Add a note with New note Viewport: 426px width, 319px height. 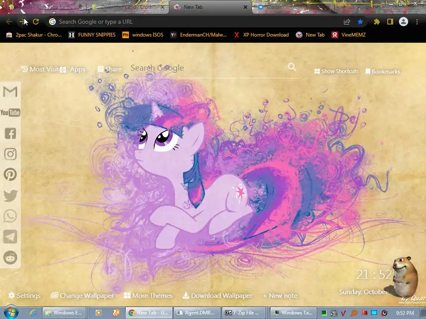(280, 296)
